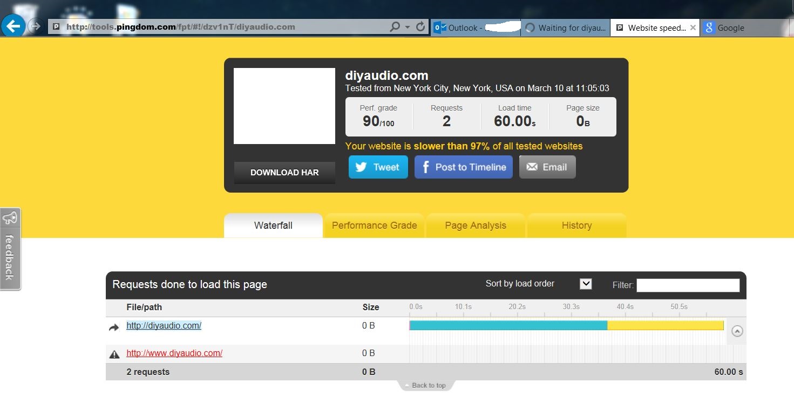
Task: Click the search magnifier in address bar
Action: [x=395, y=27]
